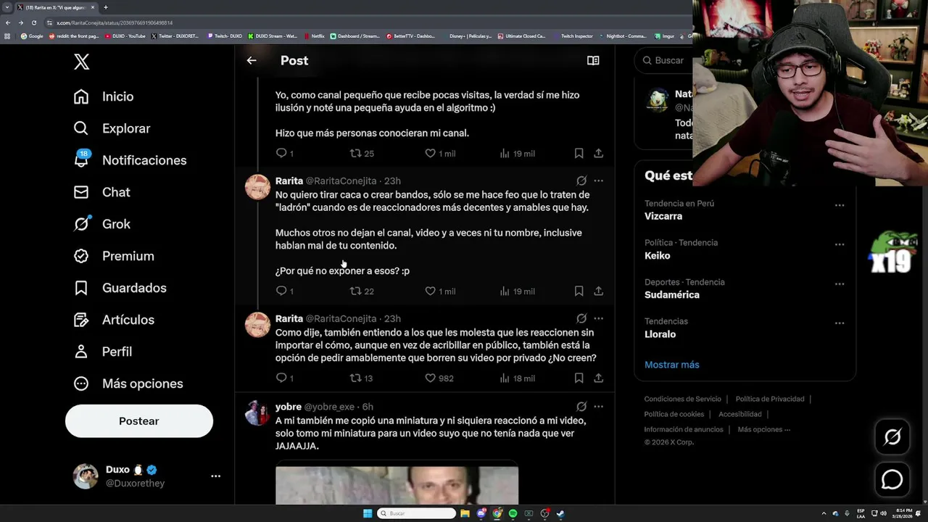Open options for Vizcarra trend
The image size is (928, 522).
[840, 205]
